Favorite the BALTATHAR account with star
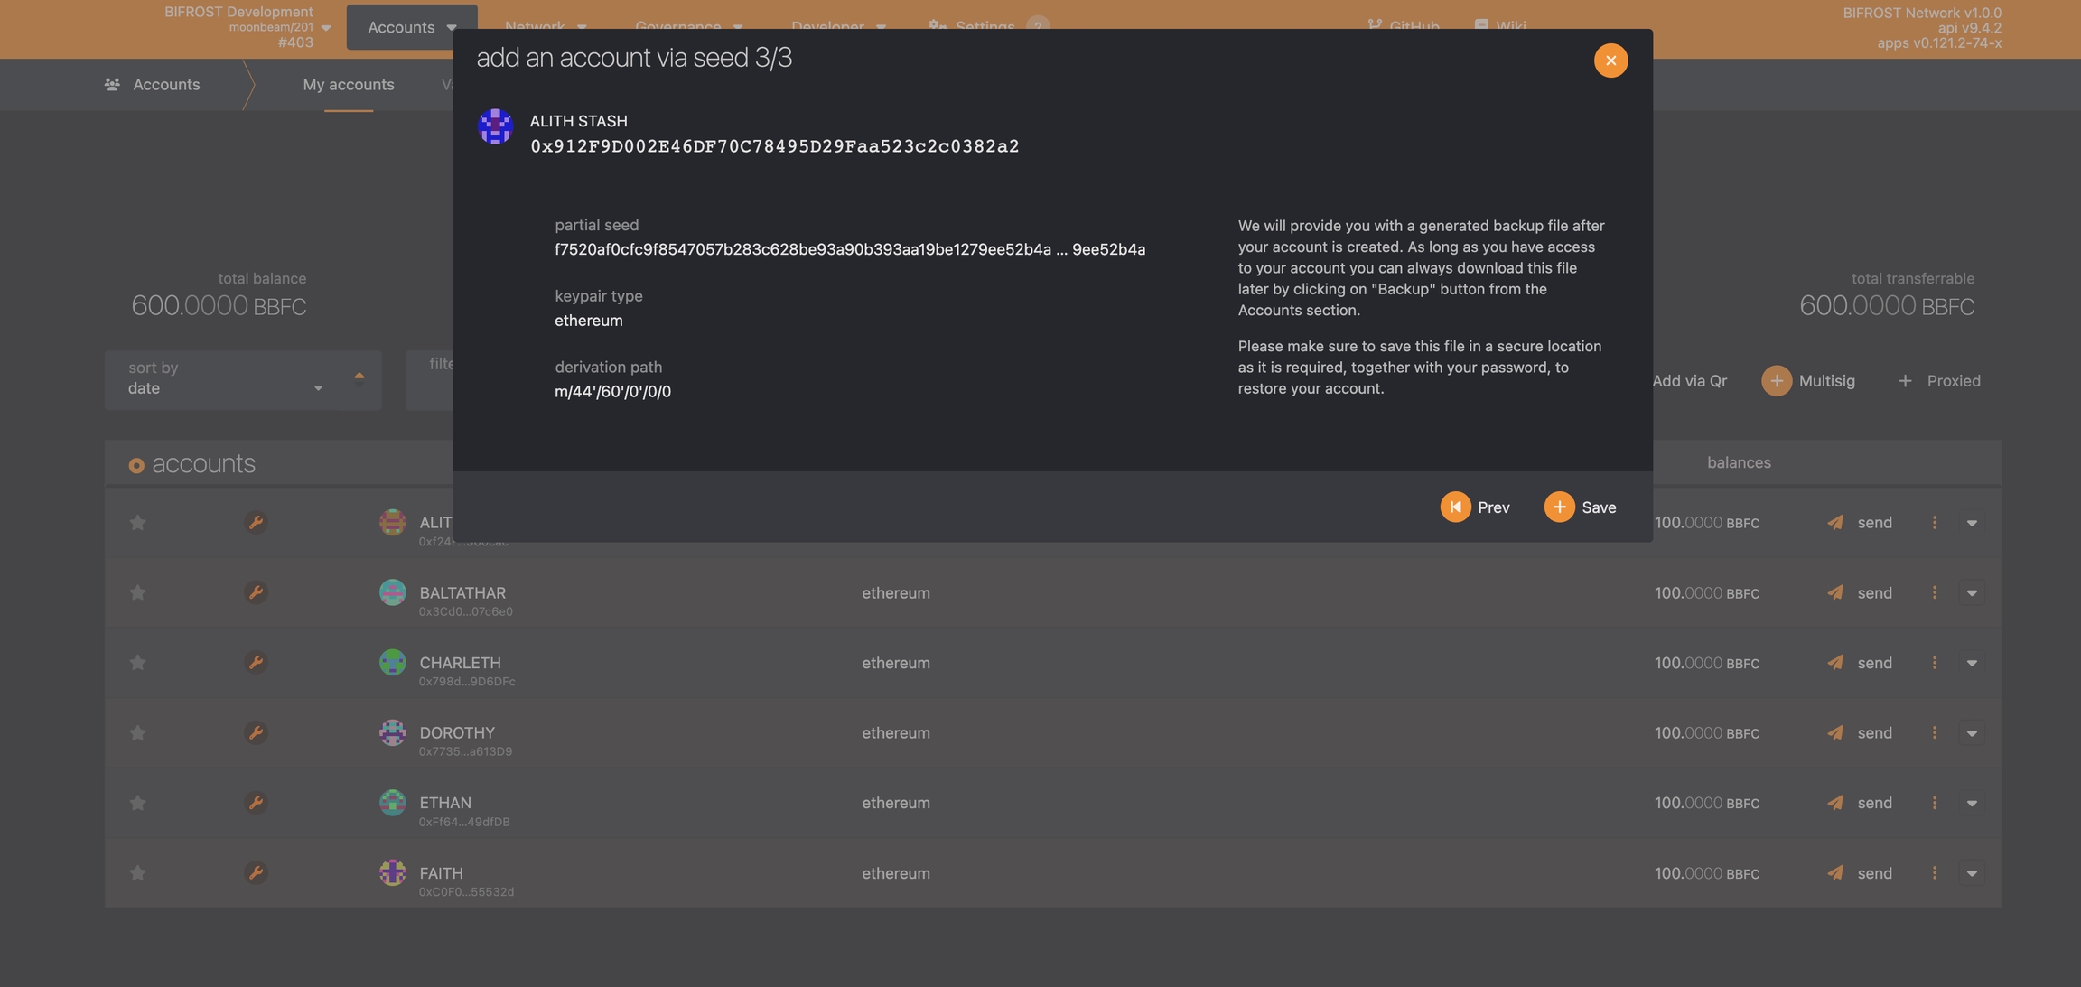This screenshot has height=987, width=2081. (137, 592)
